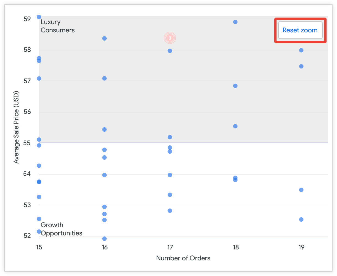Select the lowest data point at 16 orders
The height and width of the screenshot is (276, 337).
pos(104,239)
